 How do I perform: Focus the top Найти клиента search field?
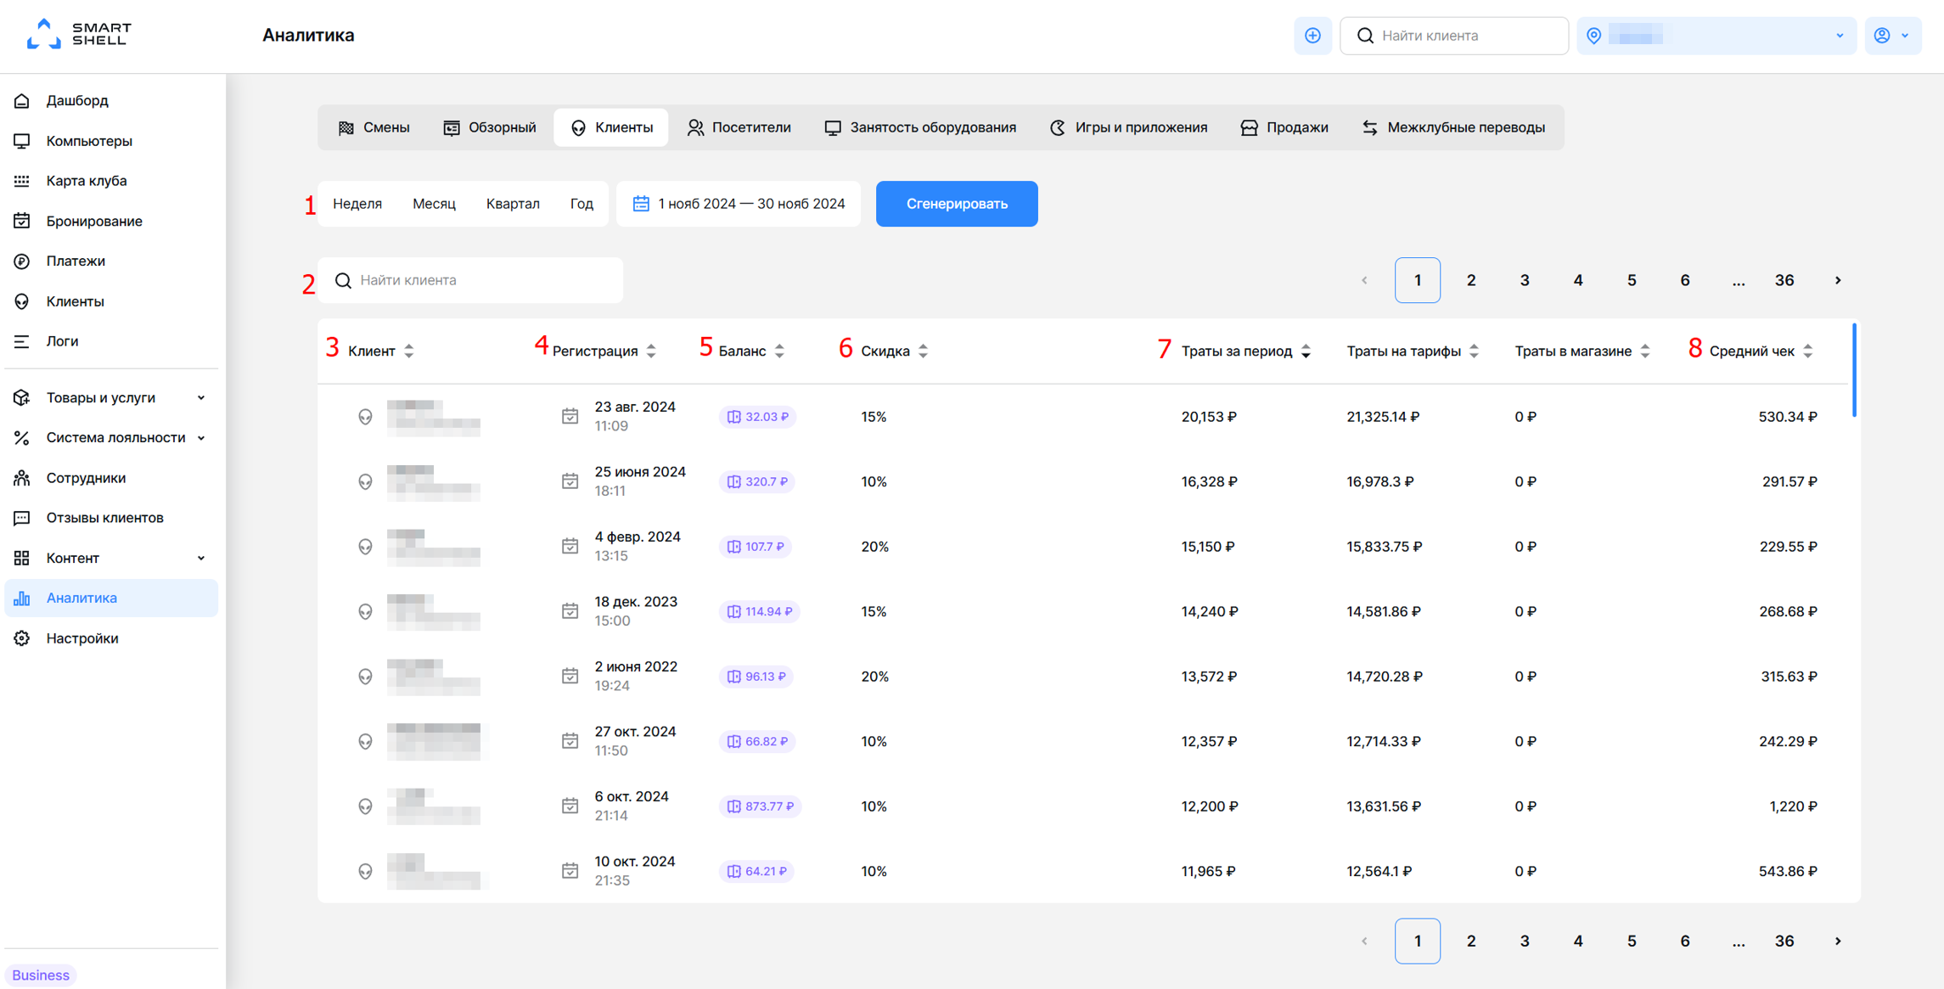(x=1453, y=36)
